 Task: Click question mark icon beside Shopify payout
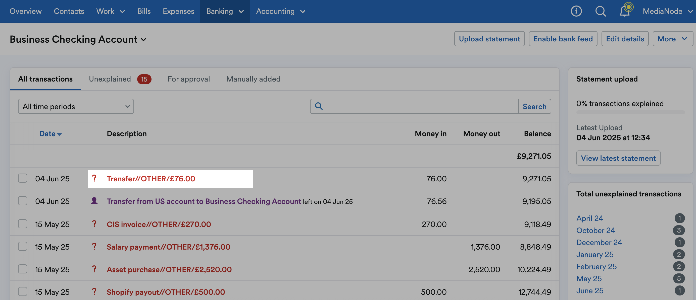click(94, 292)
